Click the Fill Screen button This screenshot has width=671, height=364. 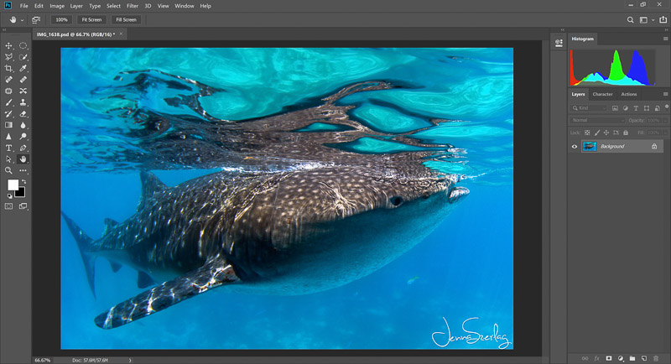125,19
